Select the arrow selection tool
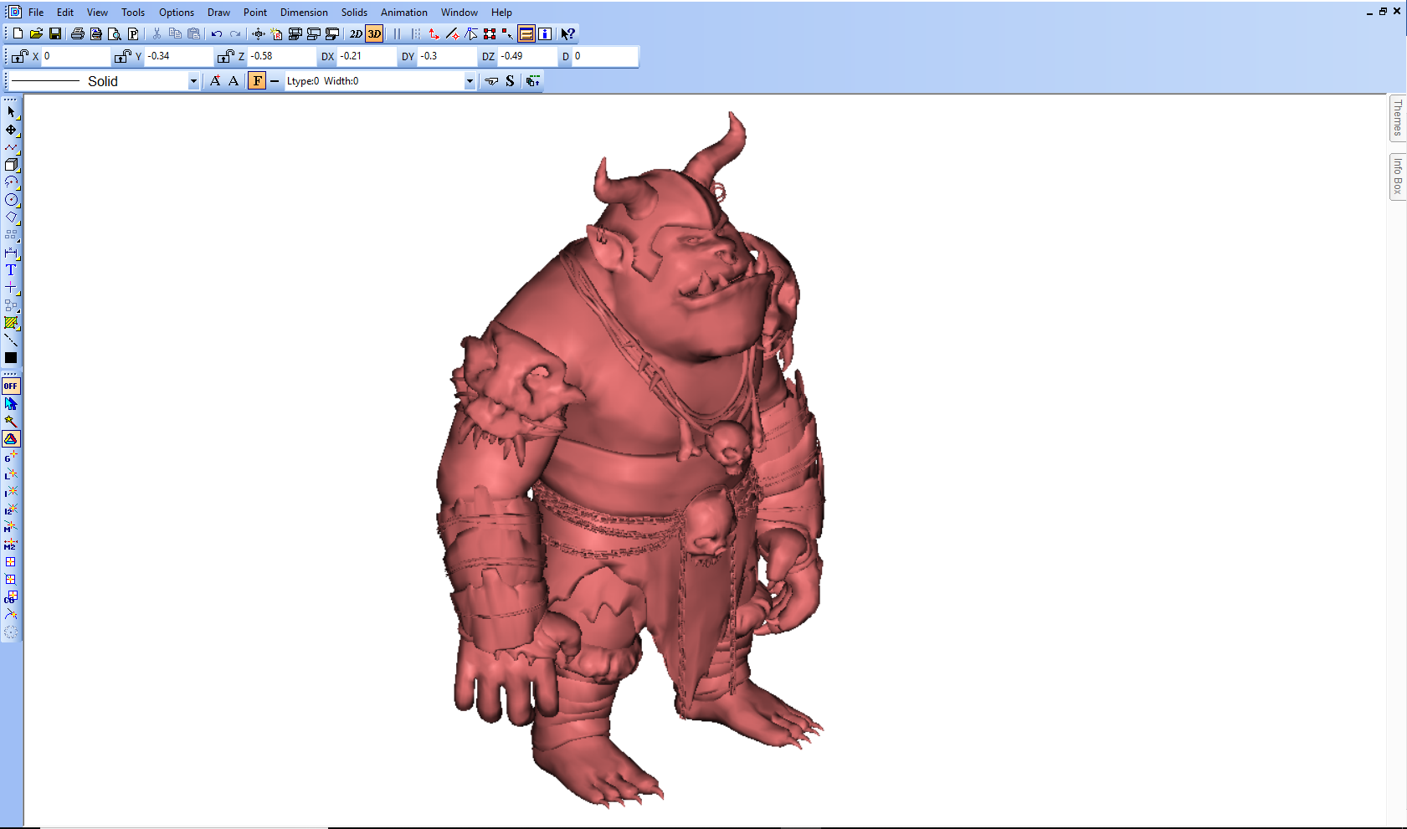Screen dimensions: 1407x829 coord(11,112)
